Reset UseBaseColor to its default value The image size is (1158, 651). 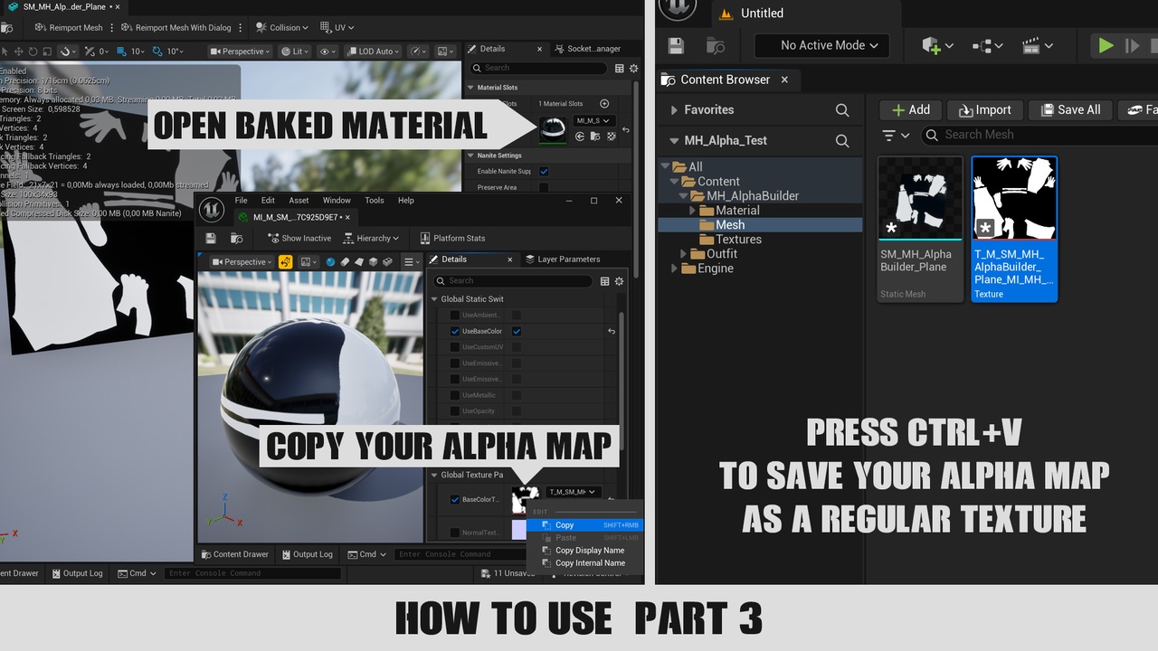(x=612, y=332)
